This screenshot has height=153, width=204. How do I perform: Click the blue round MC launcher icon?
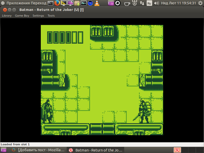90,3
